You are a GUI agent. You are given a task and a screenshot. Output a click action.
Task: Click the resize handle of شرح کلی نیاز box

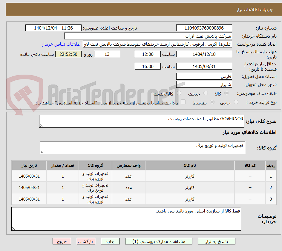pos(41,126)
